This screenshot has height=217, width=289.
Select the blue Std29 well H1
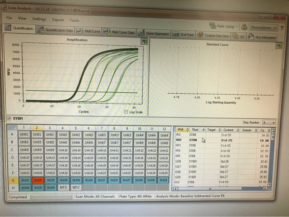click(25, 188)
